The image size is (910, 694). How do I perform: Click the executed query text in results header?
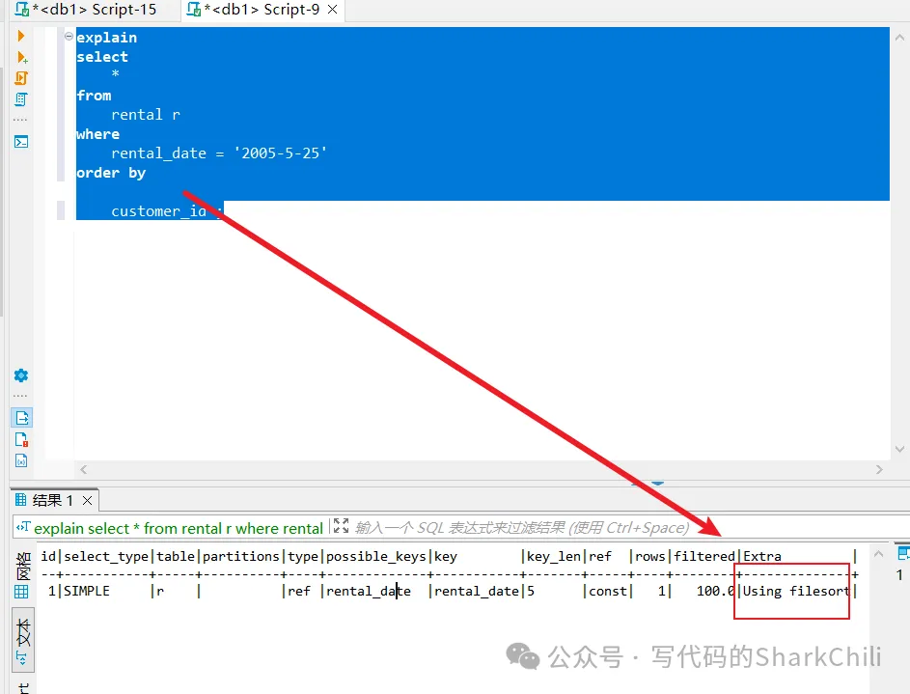coord(179,528)
